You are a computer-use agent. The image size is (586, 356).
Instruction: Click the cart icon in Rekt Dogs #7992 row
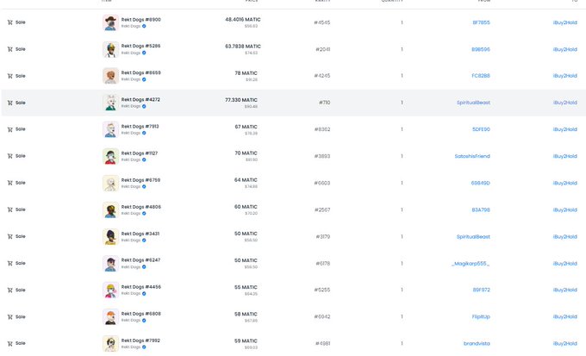(x=9, y=344)
